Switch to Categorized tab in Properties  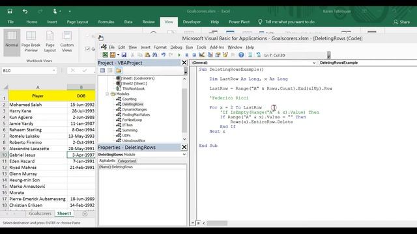(127, 161)
